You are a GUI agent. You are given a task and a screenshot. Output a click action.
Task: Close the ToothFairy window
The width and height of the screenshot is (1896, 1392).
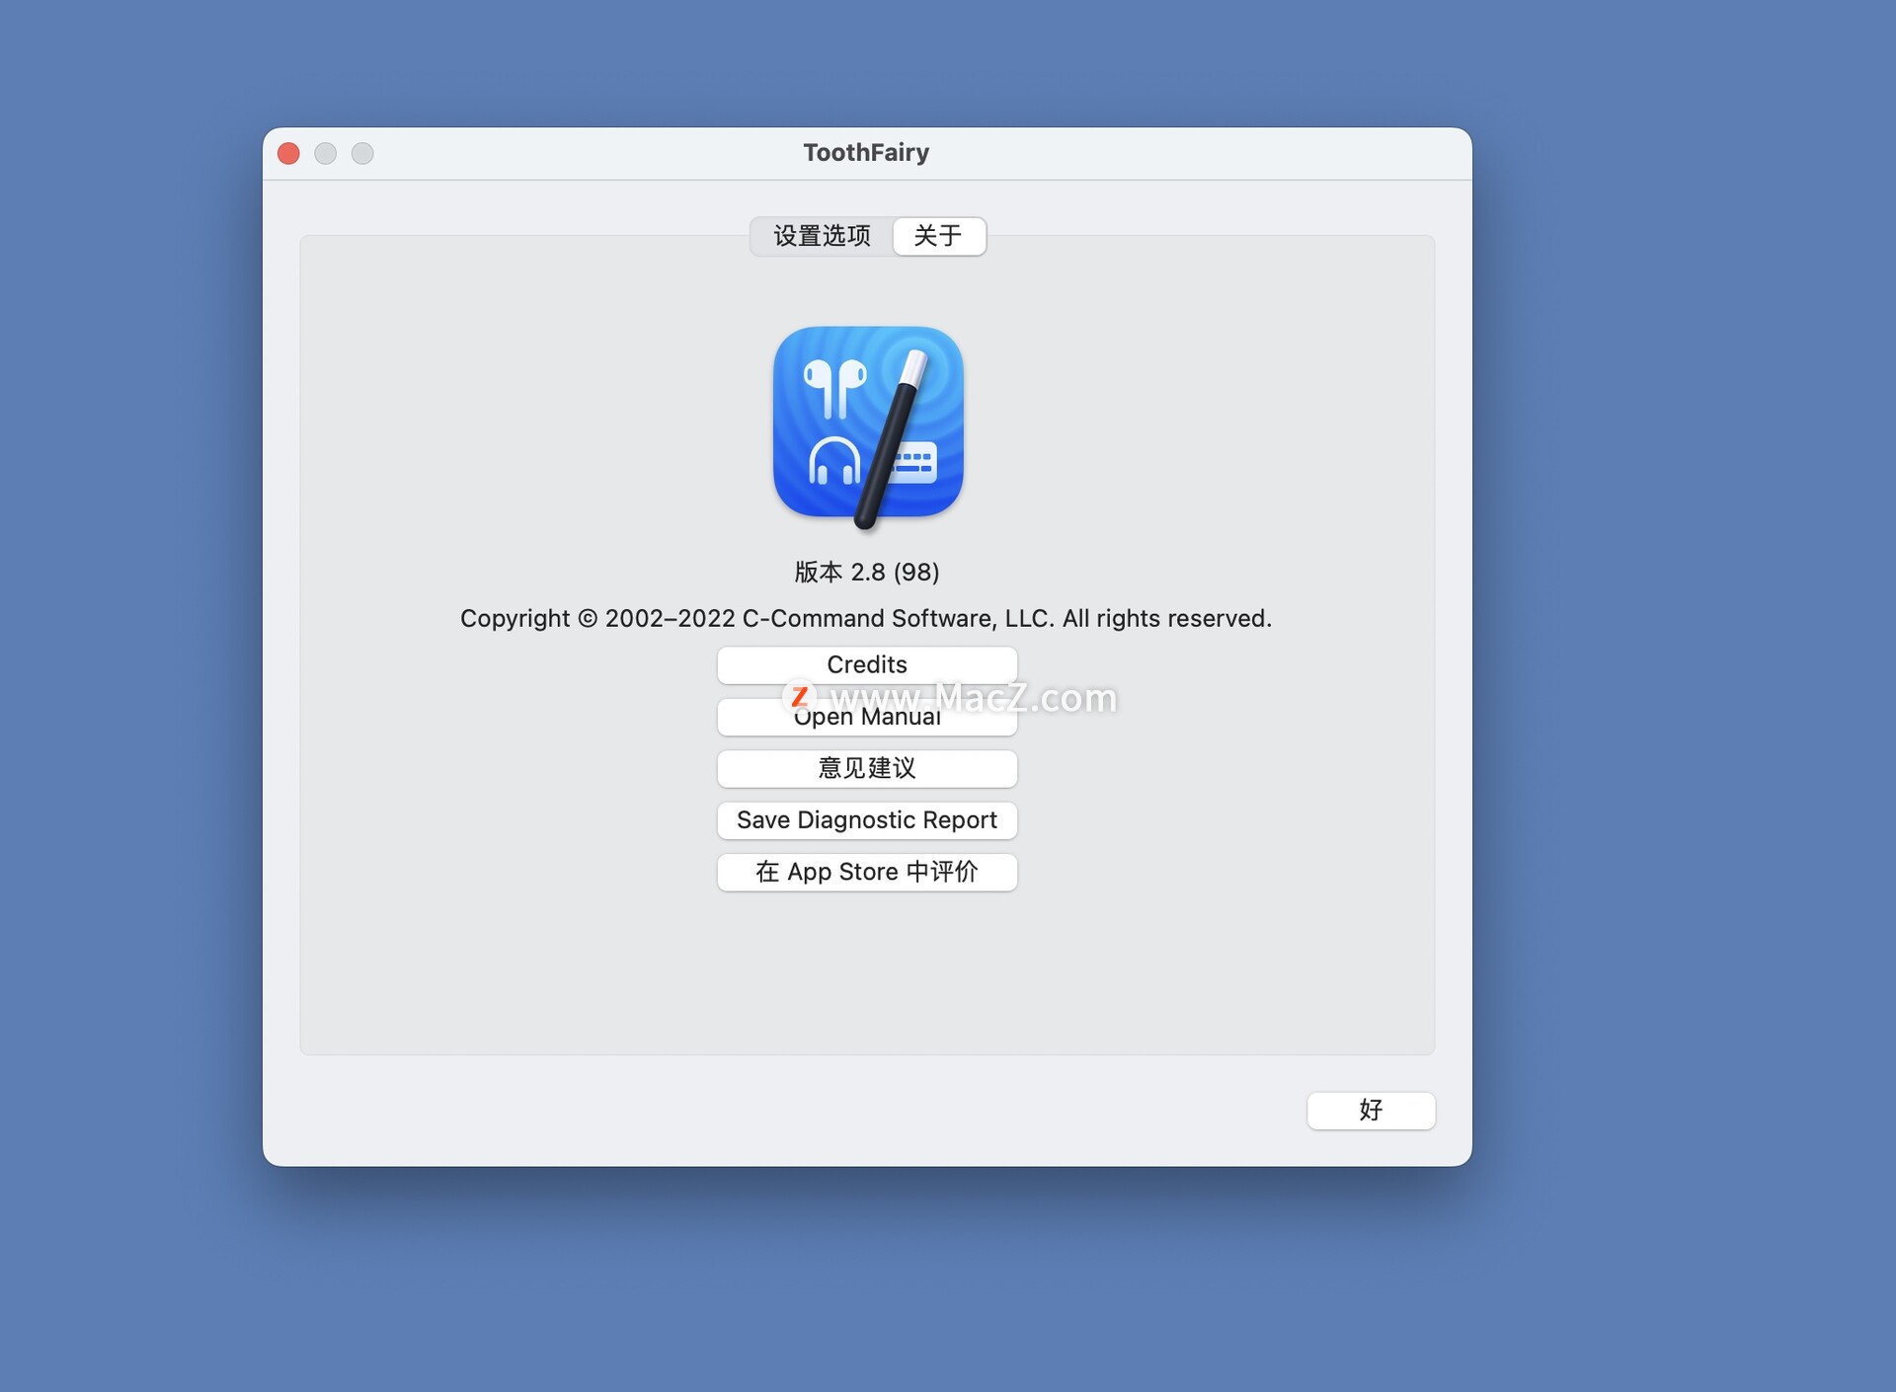pyautogui.click(x=288, y=153)
